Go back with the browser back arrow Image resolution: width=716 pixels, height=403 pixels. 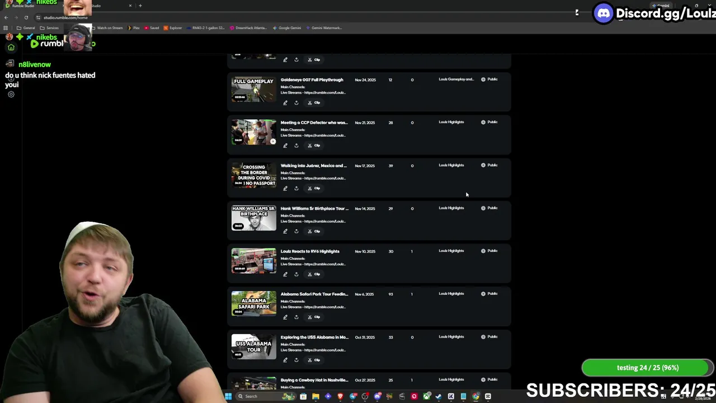6,17
